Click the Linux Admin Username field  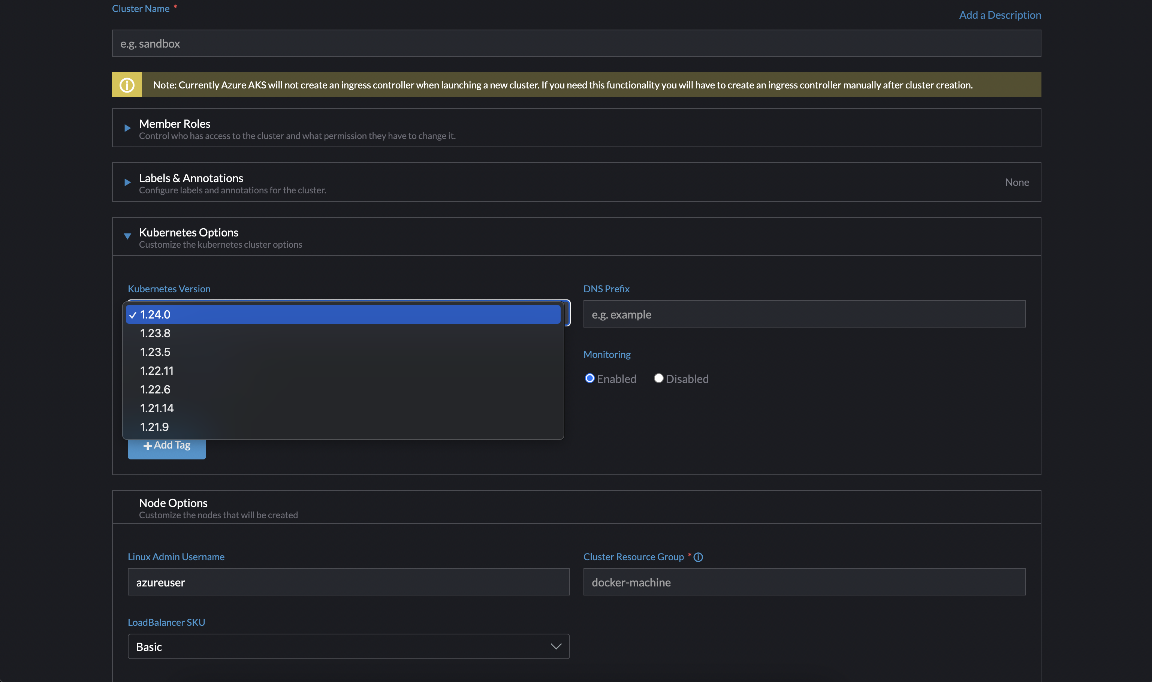tap(348, 582)
